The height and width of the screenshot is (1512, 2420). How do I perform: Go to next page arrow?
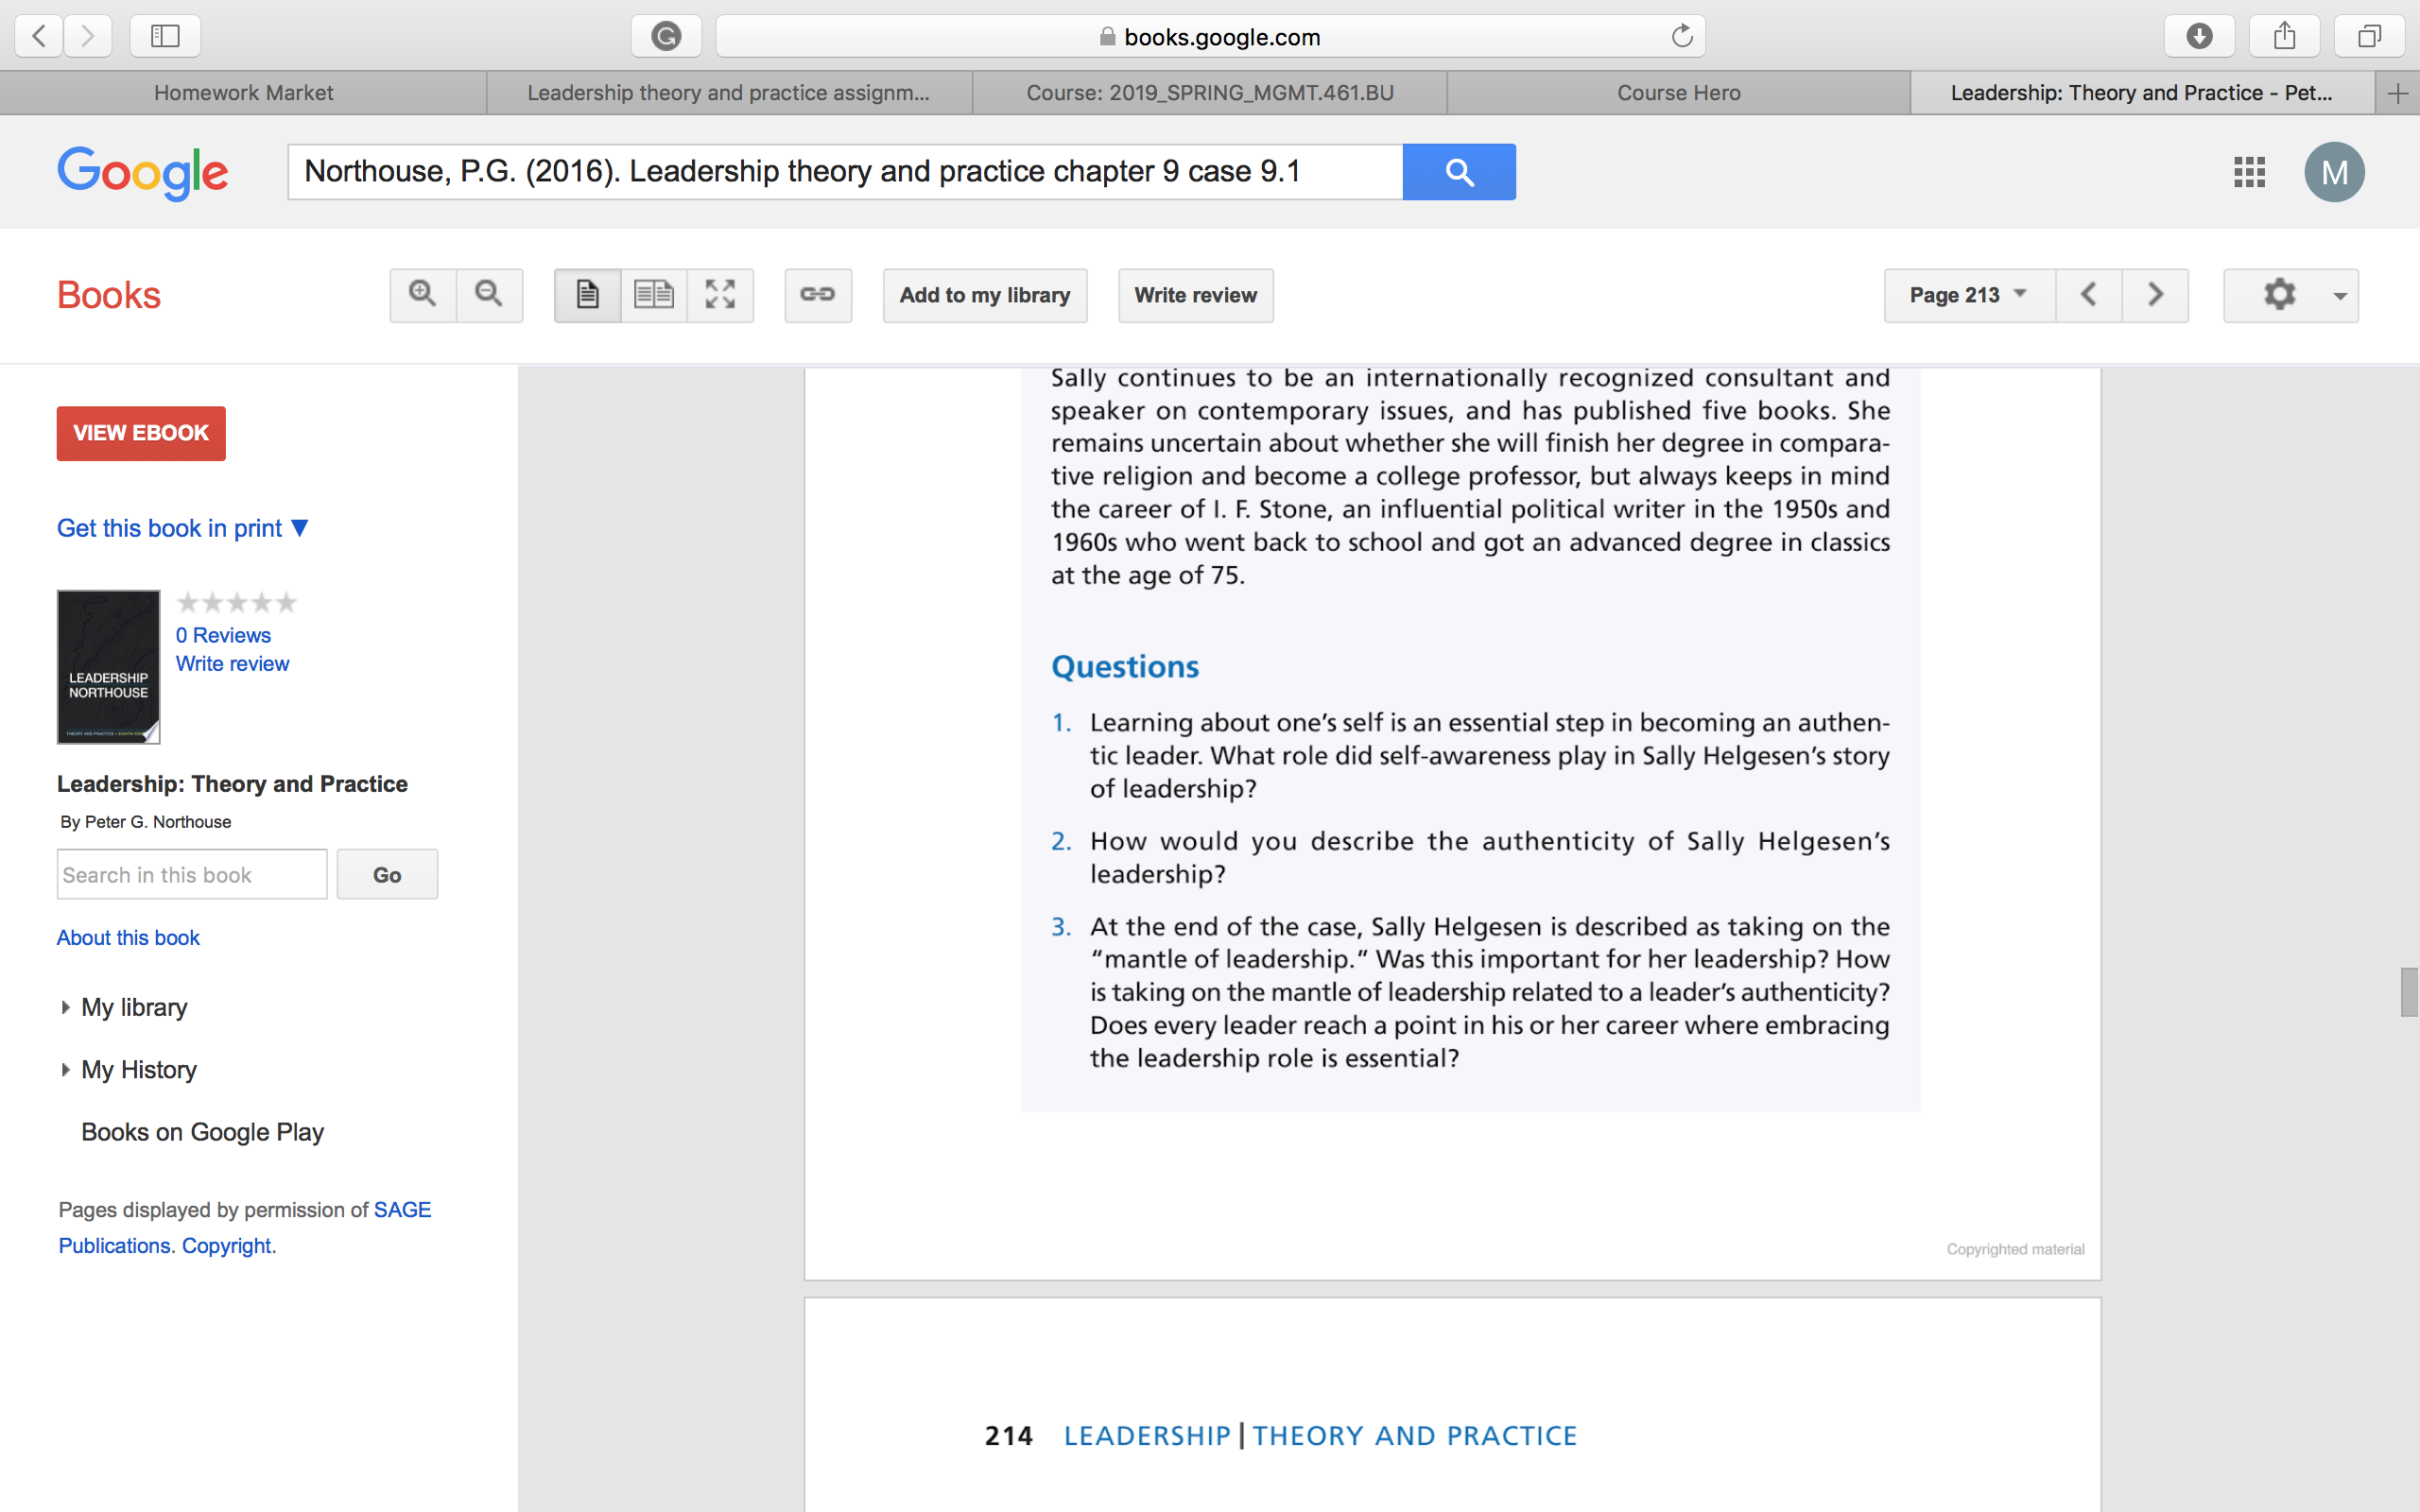[x=2155, y=295]
